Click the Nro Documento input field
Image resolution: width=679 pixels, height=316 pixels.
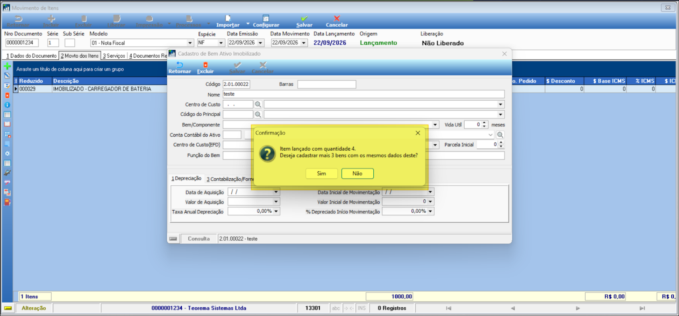(22, 43)
